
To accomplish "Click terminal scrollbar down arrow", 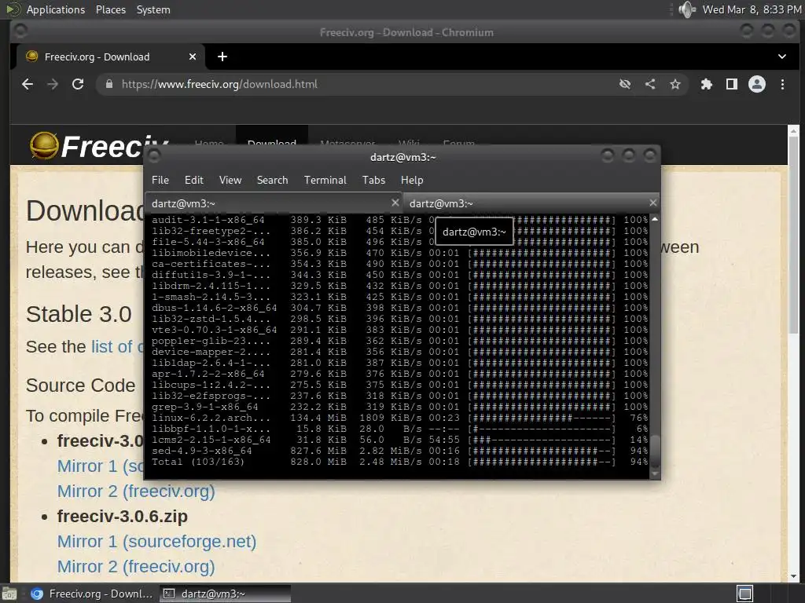I will [x=655, y=473].
